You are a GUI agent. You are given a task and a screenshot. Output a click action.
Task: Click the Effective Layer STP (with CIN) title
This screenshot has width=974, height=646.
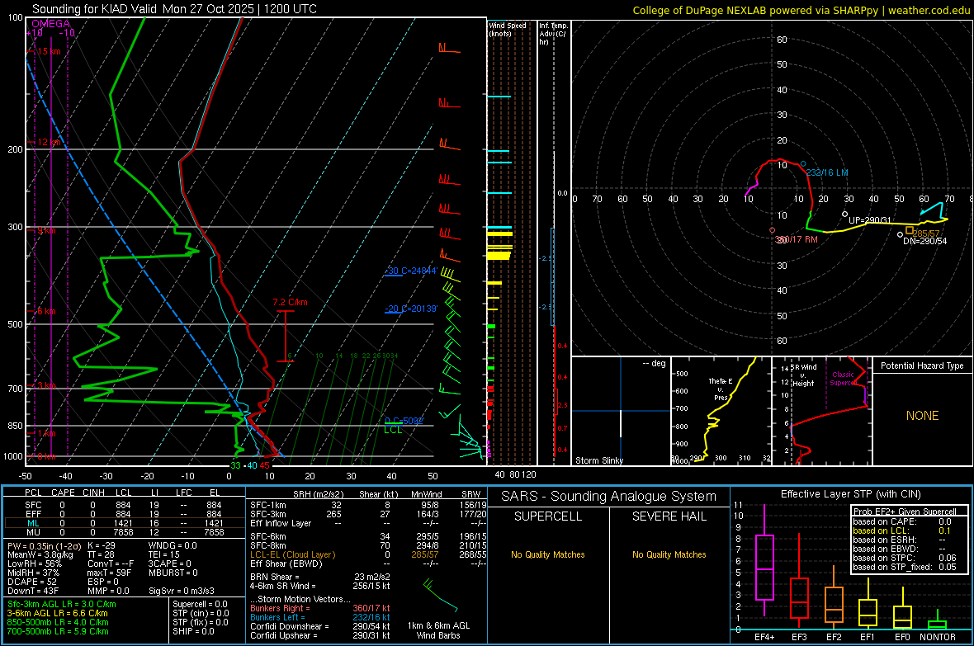point(850,494)
